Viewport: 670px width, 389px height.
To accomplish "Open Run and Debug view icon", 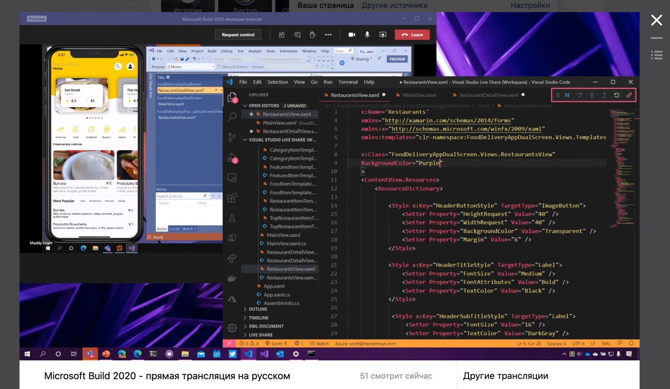I will [x=232, y=157].
